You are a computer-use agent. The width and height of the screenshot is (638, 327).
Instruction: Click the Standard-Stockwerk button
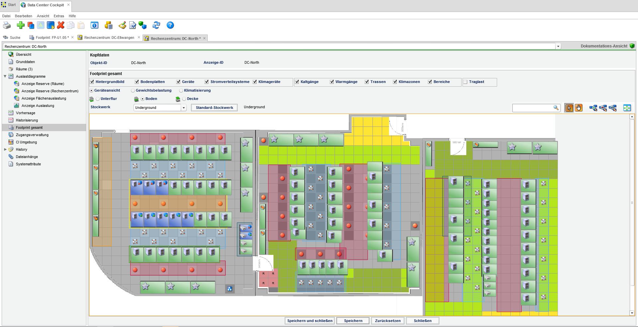pyautogui.click(x=214, y=108)
